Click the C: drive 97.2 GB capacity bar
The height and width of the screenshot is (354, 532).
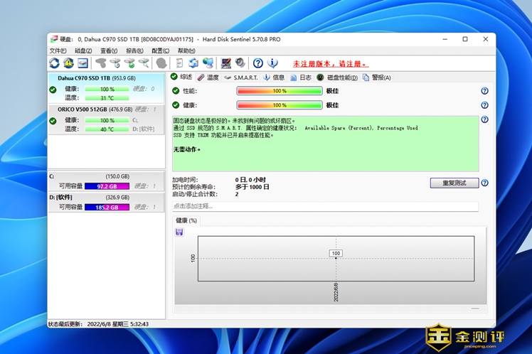coord(107,186)
